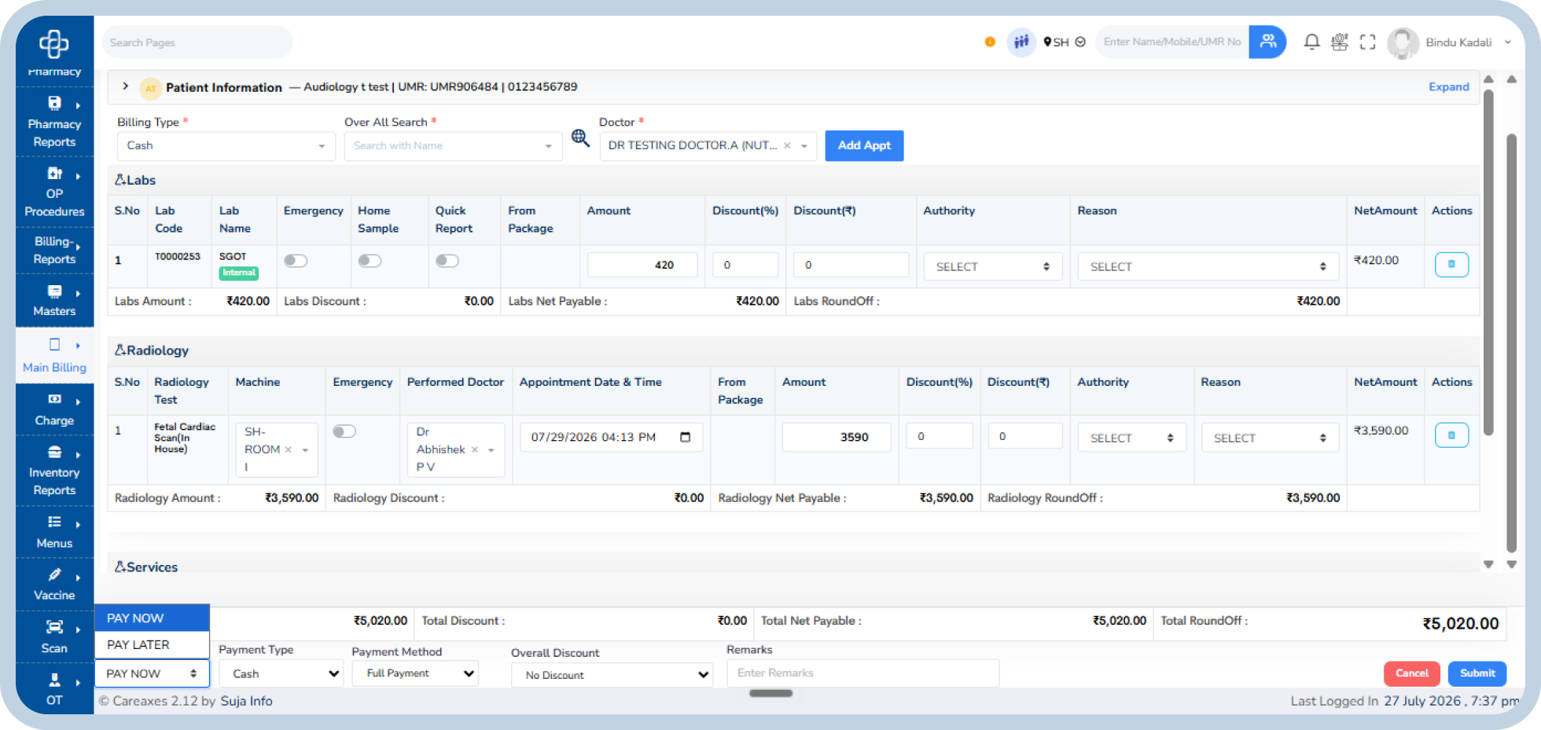Click Inventory Reports sidebar icon
Viewport: 1541px width, 730px height.
coord(54,452)
